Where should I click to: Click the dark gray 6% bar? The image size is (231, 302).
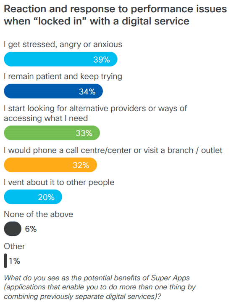13,229
